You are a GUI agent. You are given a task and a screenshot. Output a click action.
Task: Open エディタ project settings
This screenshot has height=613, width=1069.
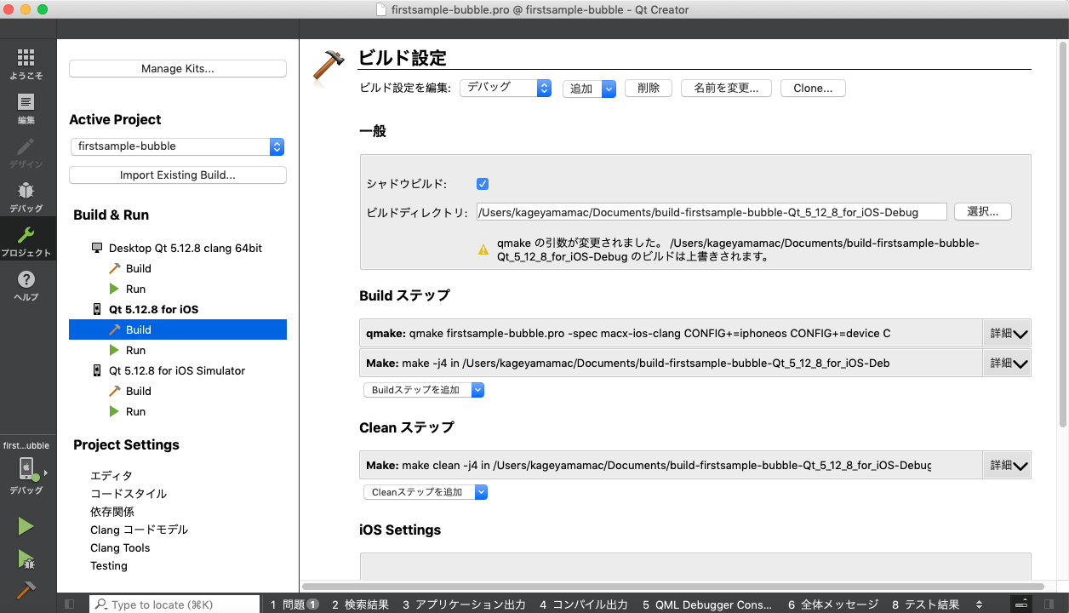(111, 476)
